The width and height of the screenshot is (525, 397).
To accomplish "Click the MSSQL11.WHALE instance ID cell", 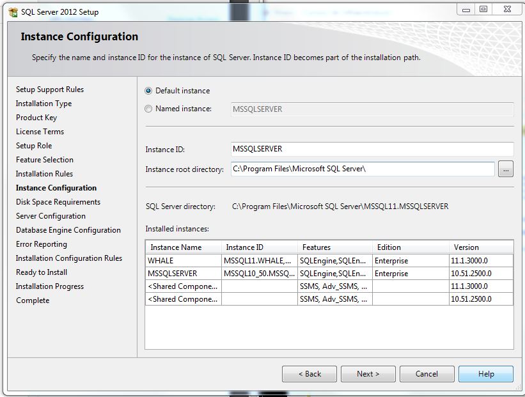I will [x=260, y=260].
